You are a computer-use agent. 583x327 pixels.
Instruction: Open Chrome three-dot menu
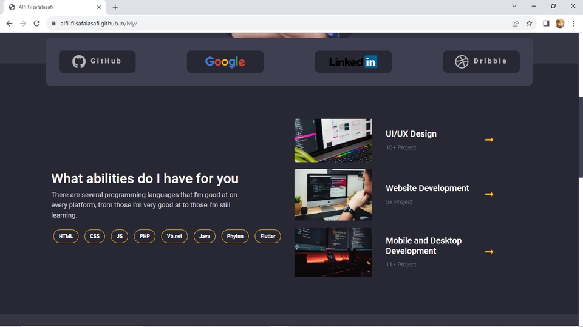(x=574, y=24)
